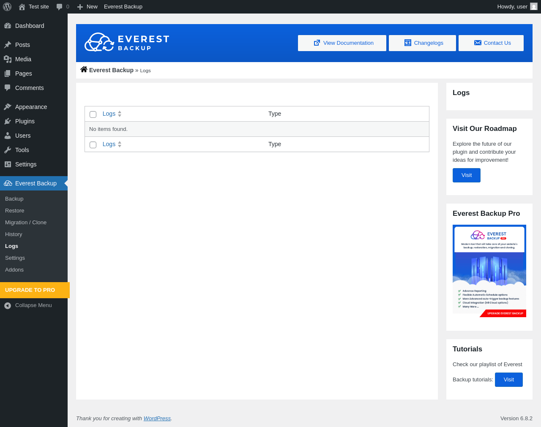The image size is (541, 427).
Task: Click the Test site home icon
Action: (x=22, y=7)
